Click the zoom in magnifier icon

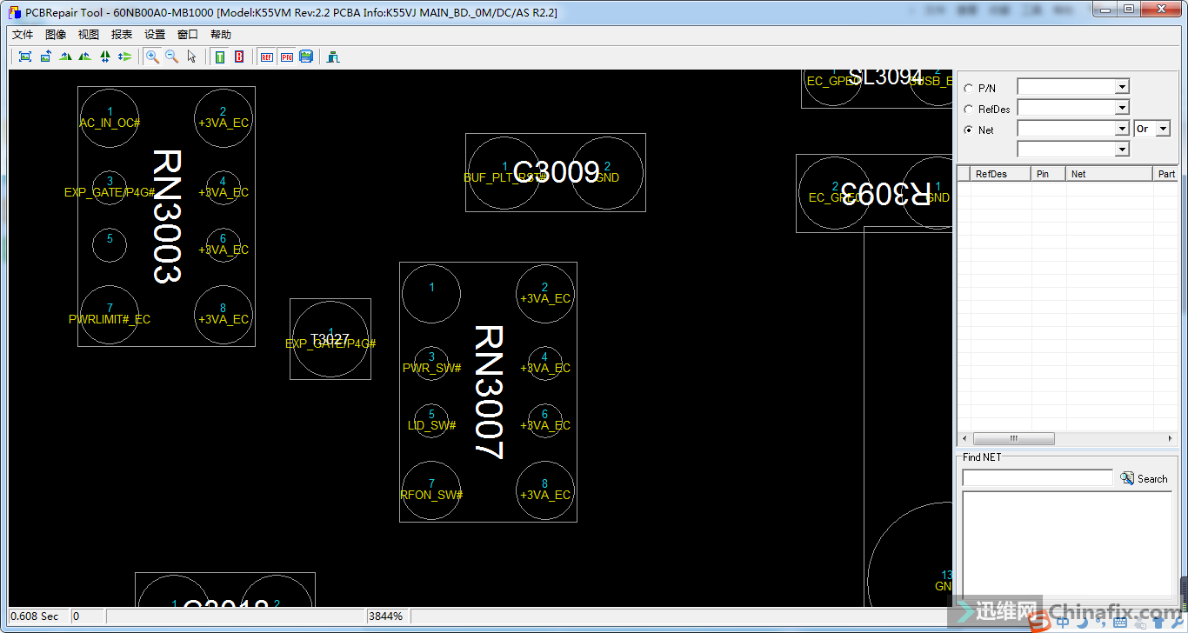click(x=152, y=57)
